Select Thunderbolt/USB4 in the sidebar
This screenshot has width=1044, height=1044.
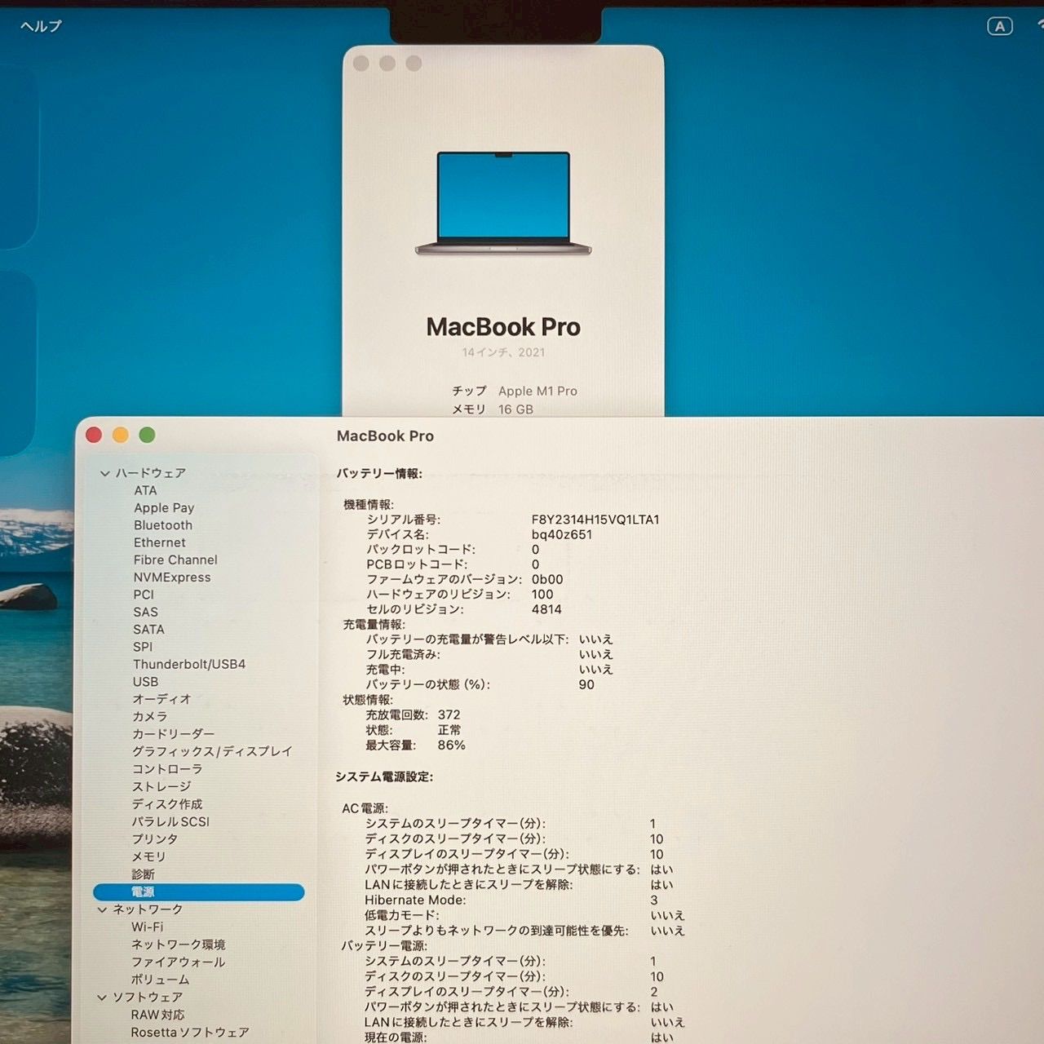coord(189,664)
